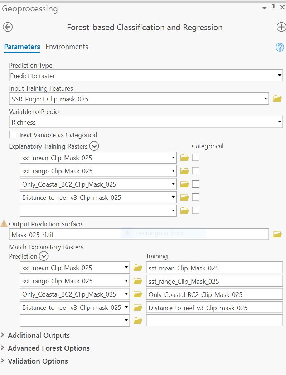Browse folder next to sst_mean training raster
This screenshot has height=375, width=286.
(184, 158)
